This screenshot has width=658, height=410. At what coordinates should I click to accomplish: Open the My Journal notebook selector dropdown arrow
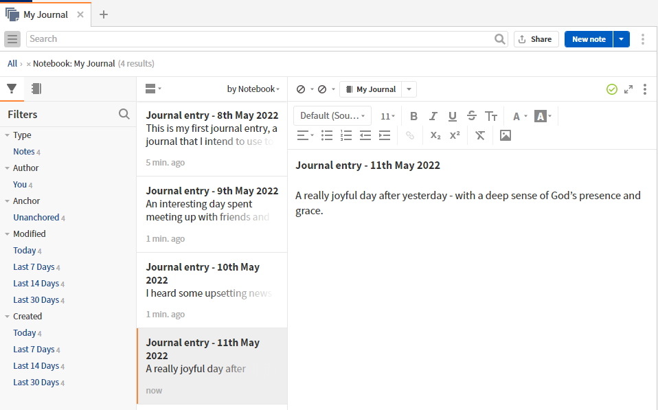pos(409,89)
